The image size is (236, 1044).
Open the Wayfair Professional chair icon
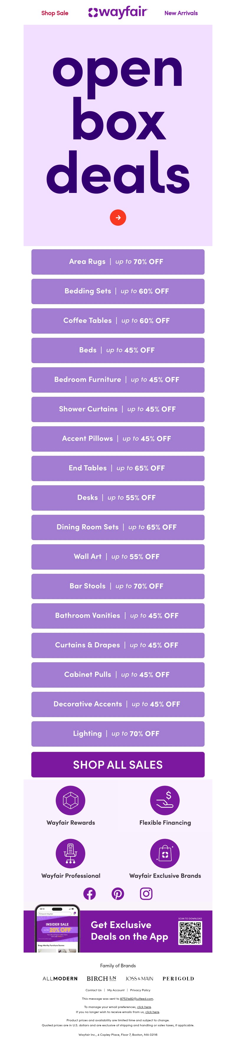coord(71,853)
